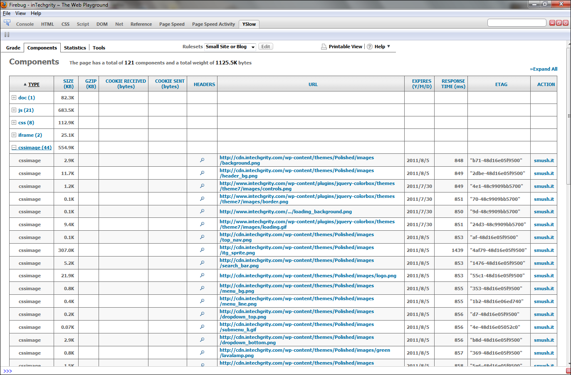This screenshot has height=375, width=571.
Task: Open headers magnifier for loading.gif row
Action: [x=202, y=224]
